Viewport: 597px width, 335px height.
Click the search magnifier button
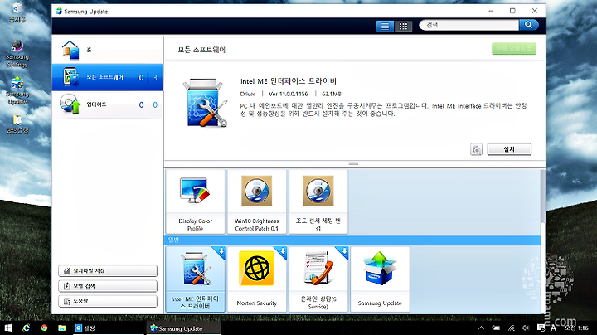(528, 25)
